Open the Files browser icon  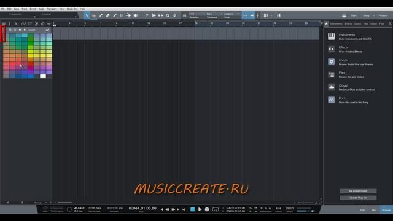[x=332, y=74]
